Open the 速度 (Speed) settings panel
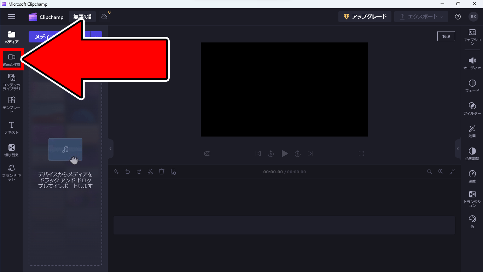This screenshot has height=272, width=483. click(472, 176)
